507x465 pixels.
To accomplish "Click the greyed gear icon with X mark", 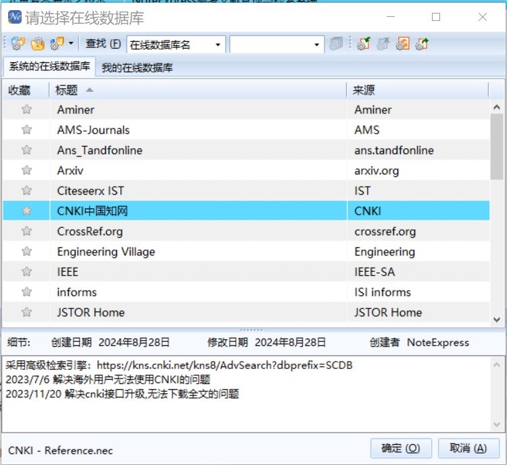I will pyautogui.click(x=383, y=44).
